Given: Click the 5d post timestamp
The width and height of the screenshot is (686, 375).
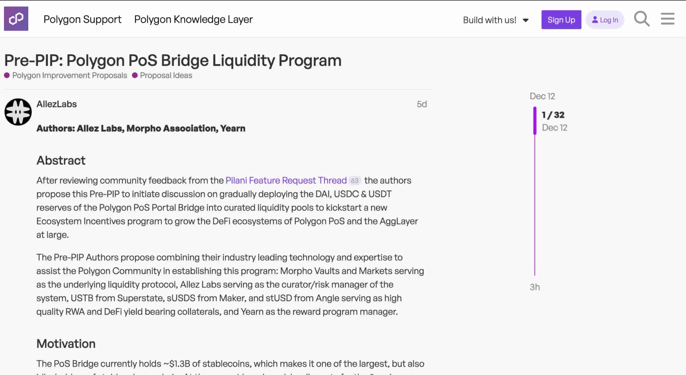Looking at the screenshot, I should point(421,104).
